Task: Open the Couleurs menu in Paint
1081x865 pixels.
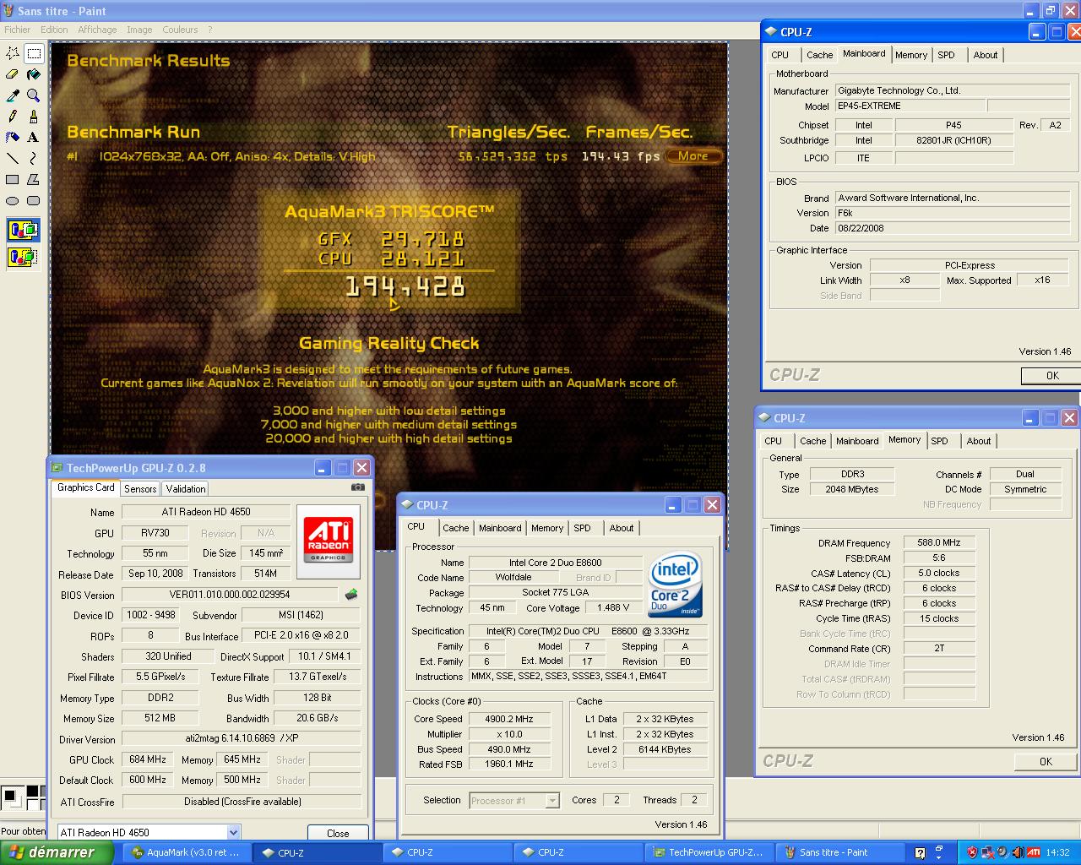Action: pos(180,30)
